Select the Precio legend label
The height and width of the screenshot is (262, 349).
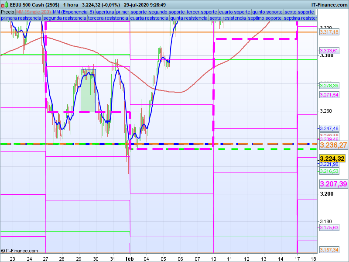coord(7,12)
